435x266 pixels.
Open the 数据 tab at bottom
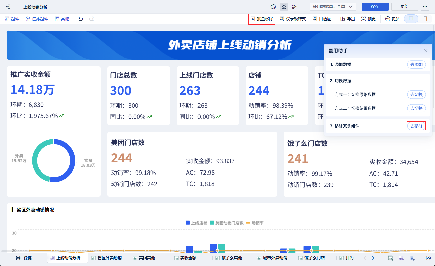(x=24, y=258)
